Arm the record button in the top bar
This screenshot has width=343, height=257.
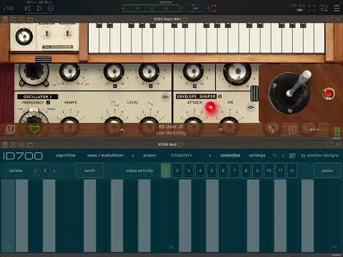click(51, 9)
